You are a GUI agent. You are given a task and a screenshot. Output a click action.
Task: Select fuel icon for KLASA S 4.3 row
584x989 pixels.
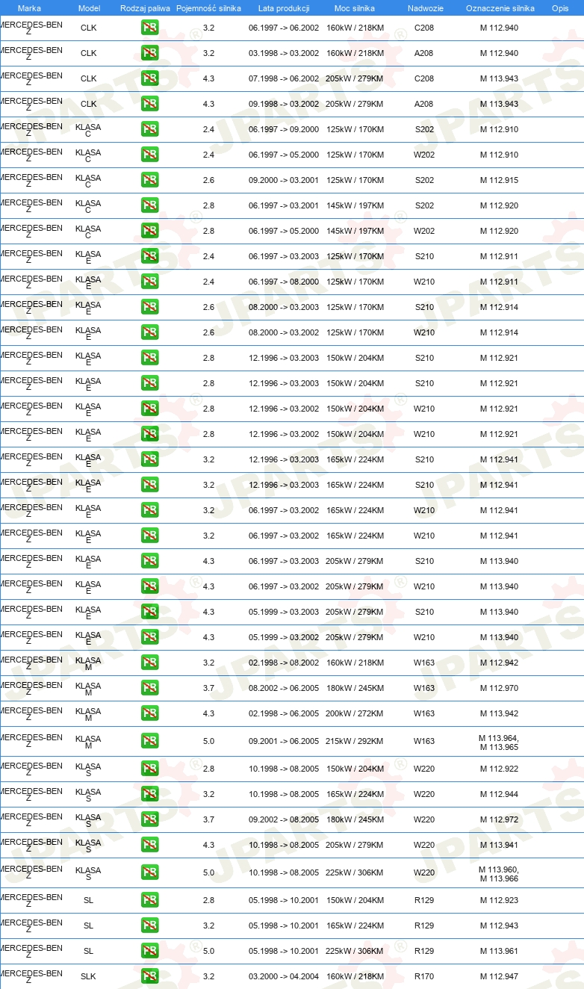tap(150, 845)
